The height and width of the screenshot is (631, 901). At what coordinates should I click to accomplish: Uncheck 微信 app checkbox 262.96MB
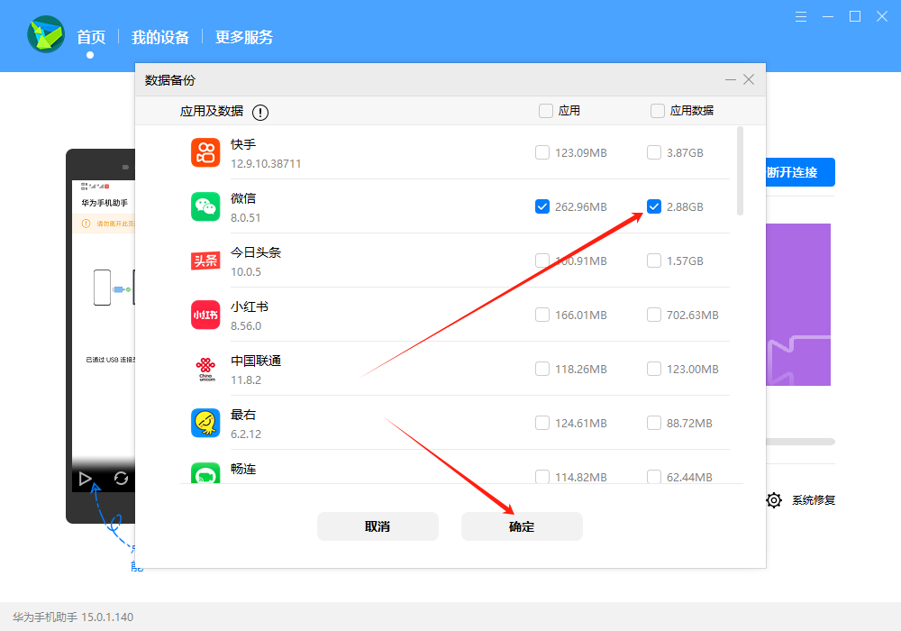pyautogui.click(x=542, y=206)
